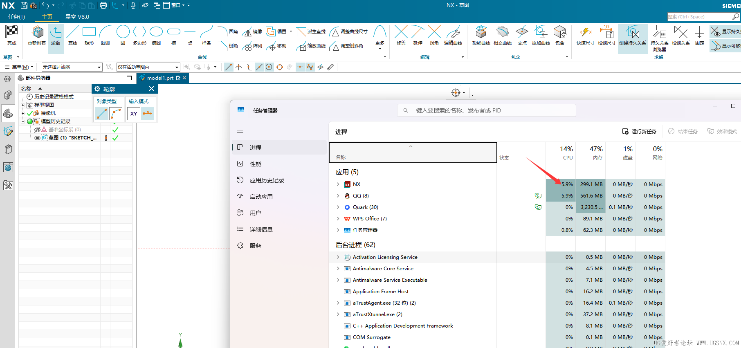The height and width of the screenshot is (348, 741).
Task: Collapse 模型历史记录 in the part navigator
Action: tap(23, 121)
